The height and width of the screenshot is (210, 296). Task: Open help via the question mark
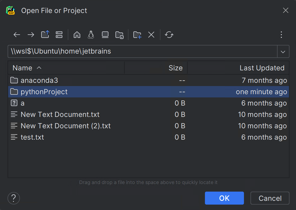[x=14, y=198]
